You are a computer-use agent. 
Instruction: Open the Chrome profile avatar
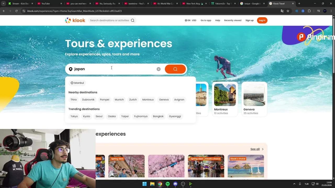pos(325,11)
